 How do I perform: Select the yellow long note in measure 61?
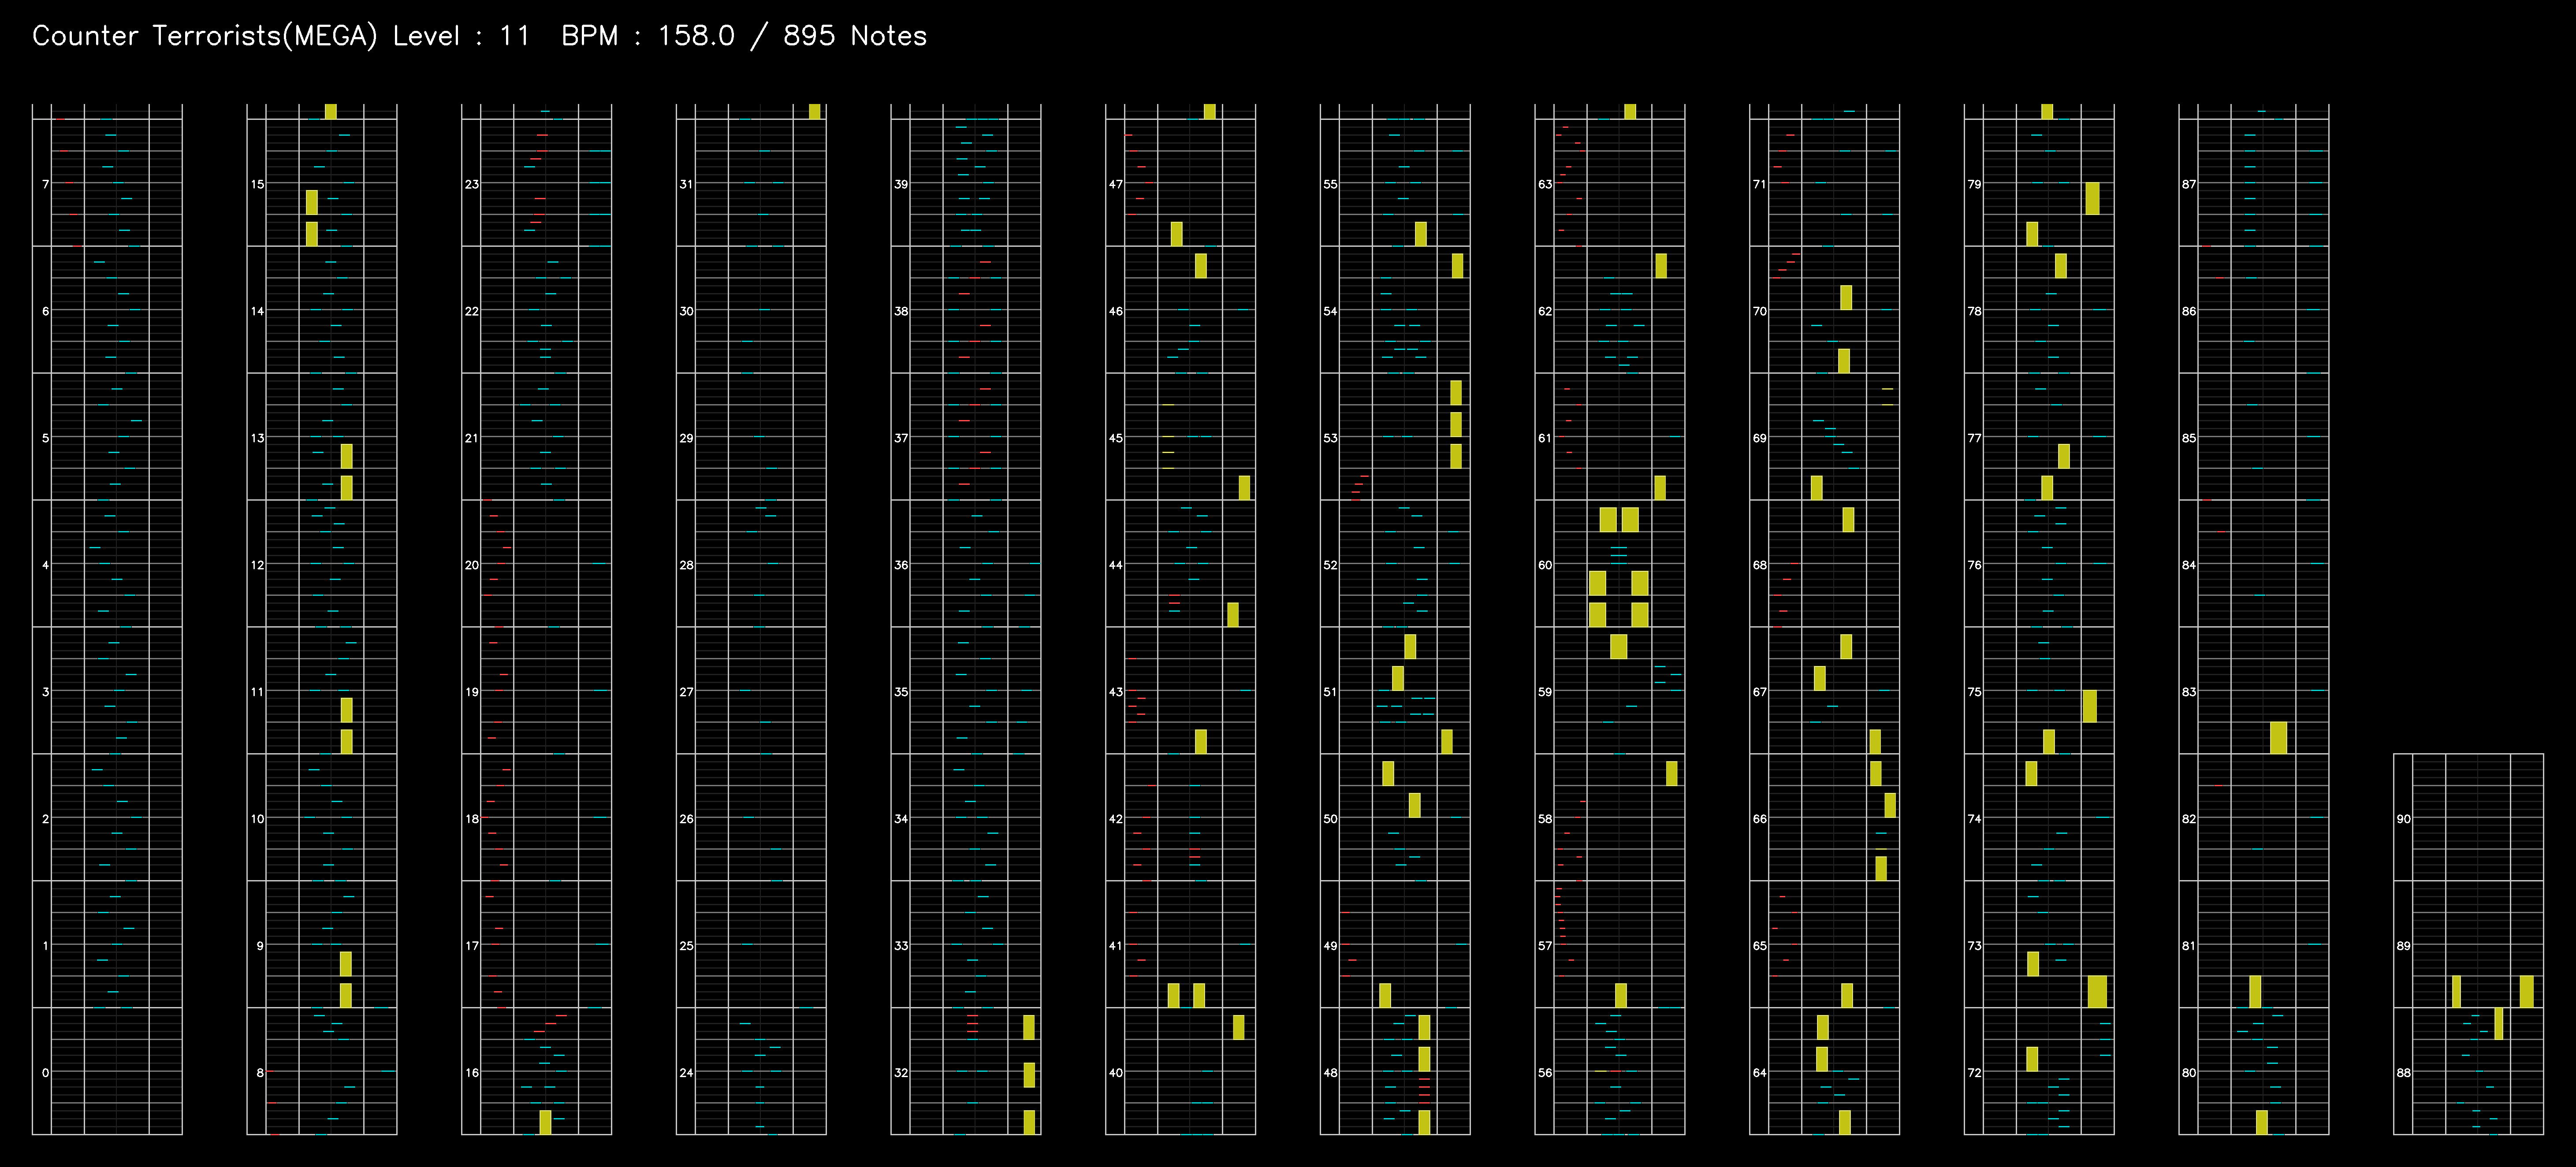pyautogui.click(x=1660, y=487)
